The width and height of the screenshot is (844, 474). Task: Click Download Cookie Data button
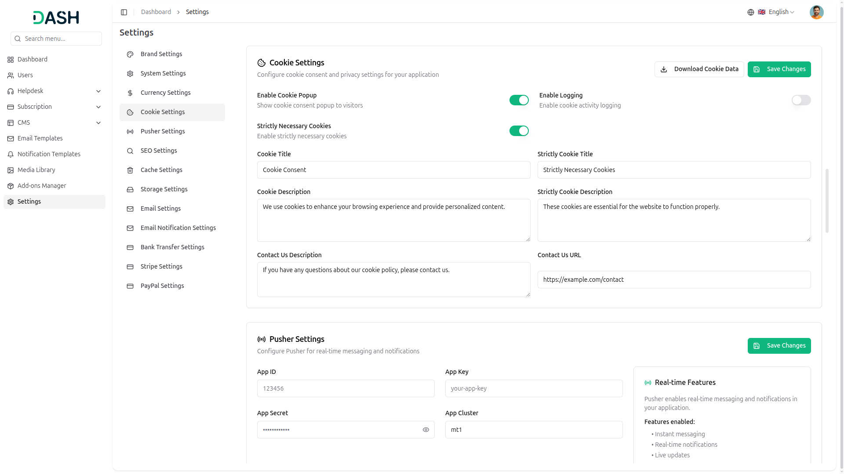tap(699, 69)
